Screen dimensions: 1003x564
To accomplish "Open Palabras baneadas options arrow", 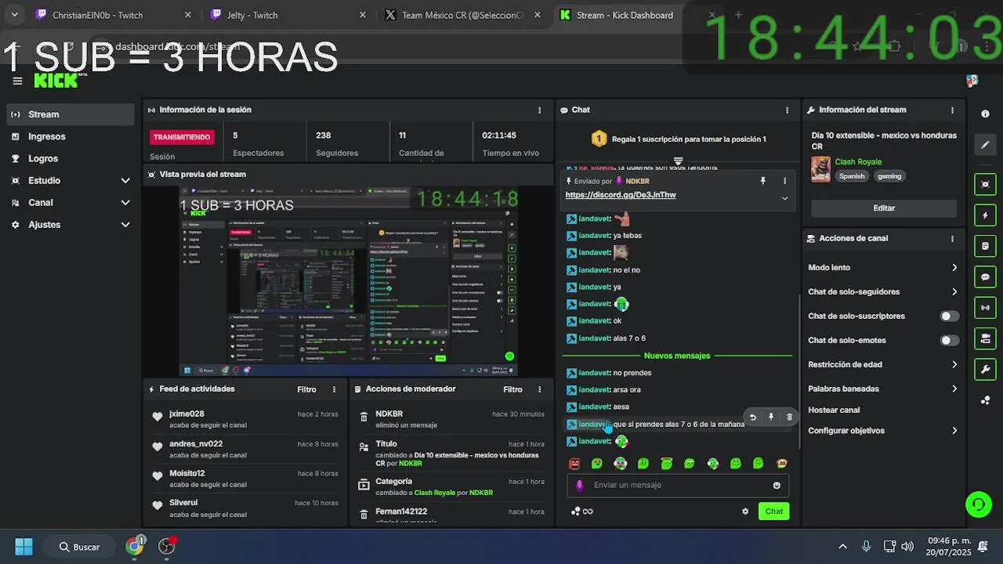I will 954,389.
